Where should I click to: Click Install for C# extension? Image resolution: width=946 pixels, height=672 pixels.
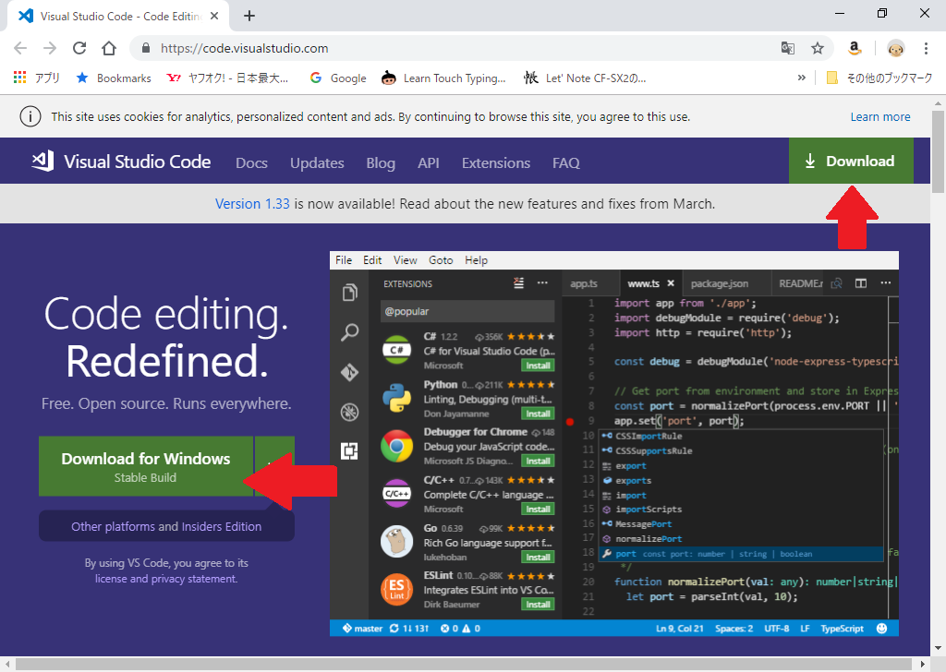coord(538,366)
